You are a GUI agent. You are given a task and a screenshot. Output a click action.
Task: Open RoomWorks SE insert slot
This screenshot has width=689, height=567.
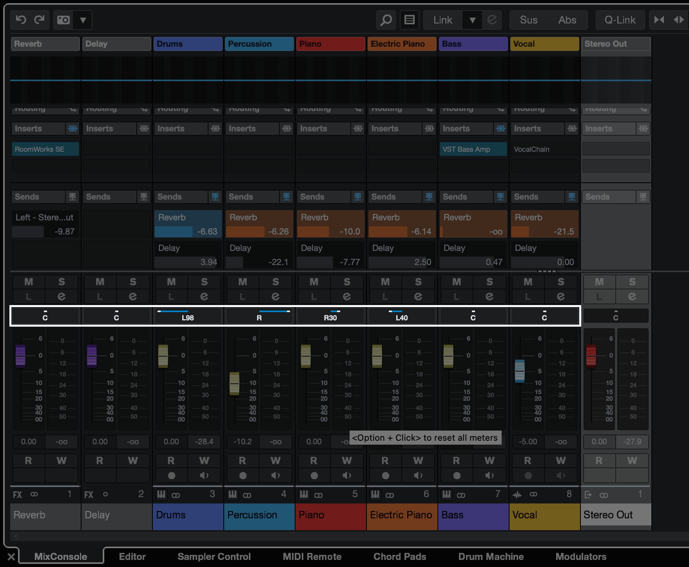(45, 149)
